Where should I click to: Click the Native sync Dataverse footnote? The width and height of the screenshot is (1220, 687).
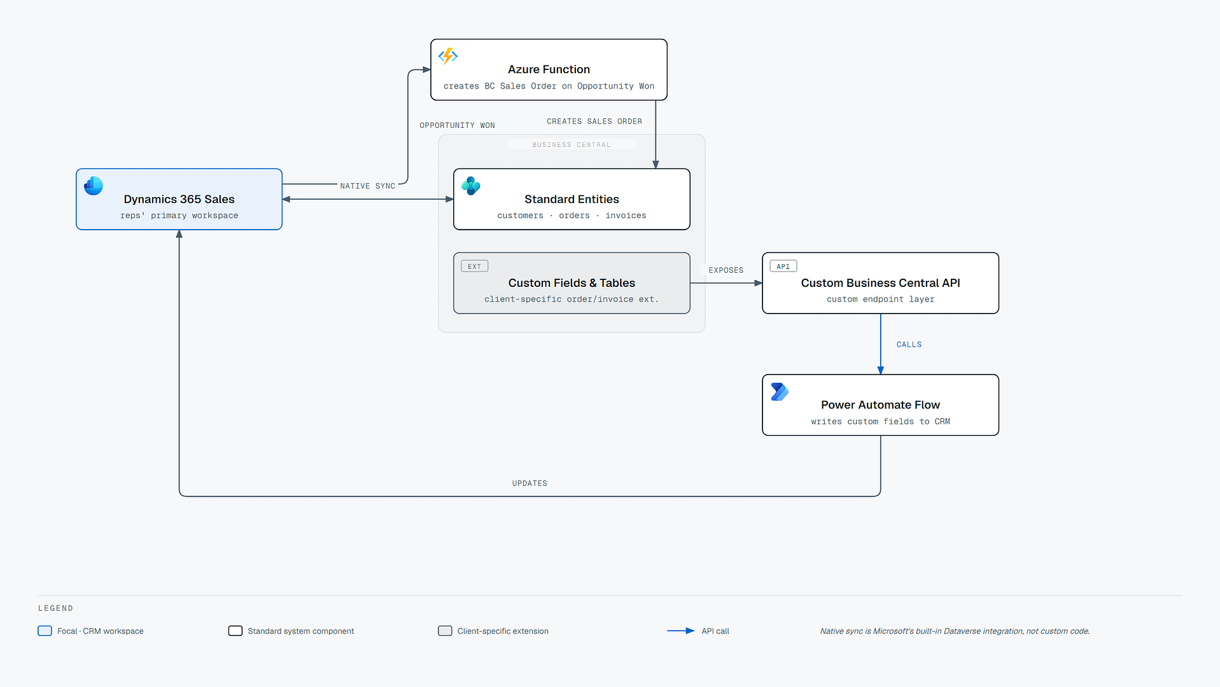(955, 631)
